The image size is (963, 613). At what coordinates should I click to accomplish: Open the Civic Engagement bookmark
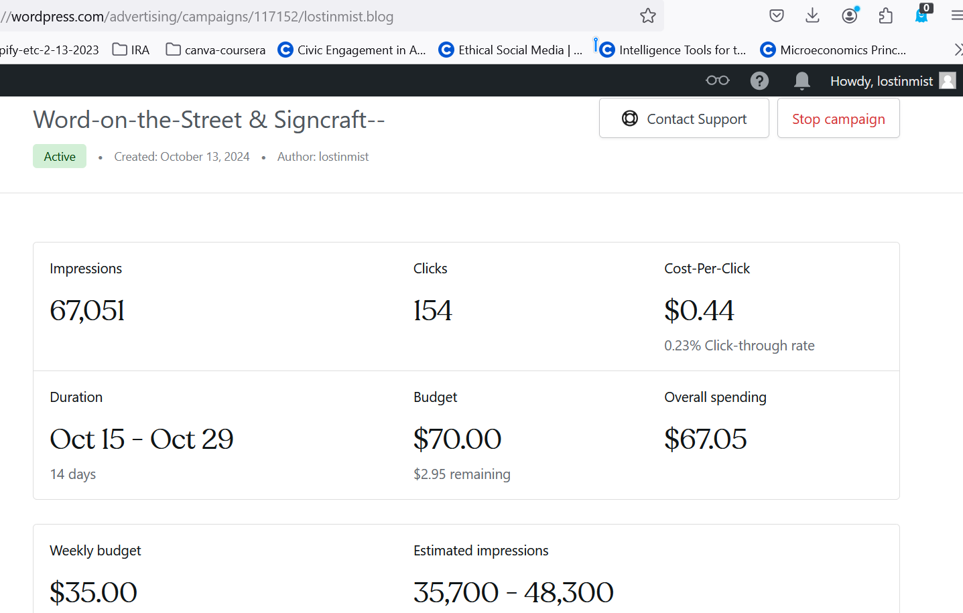point(352,50)
